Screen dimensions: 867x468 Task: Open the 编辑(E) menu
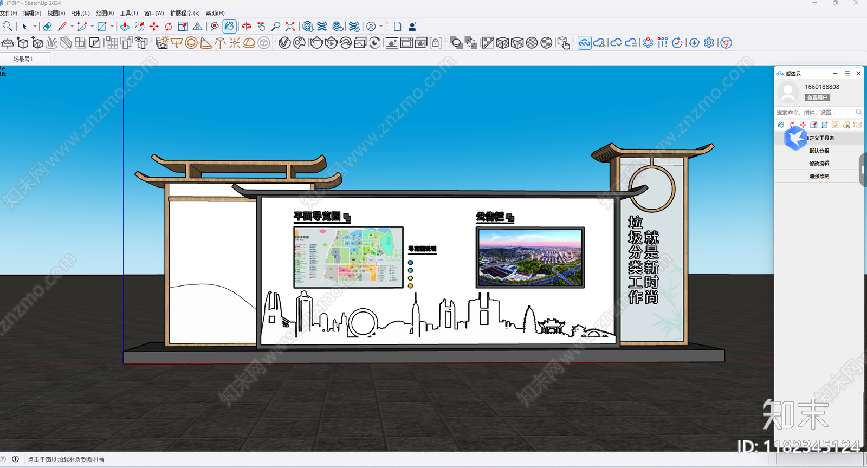pyautogui.click(x=32, y=13)
